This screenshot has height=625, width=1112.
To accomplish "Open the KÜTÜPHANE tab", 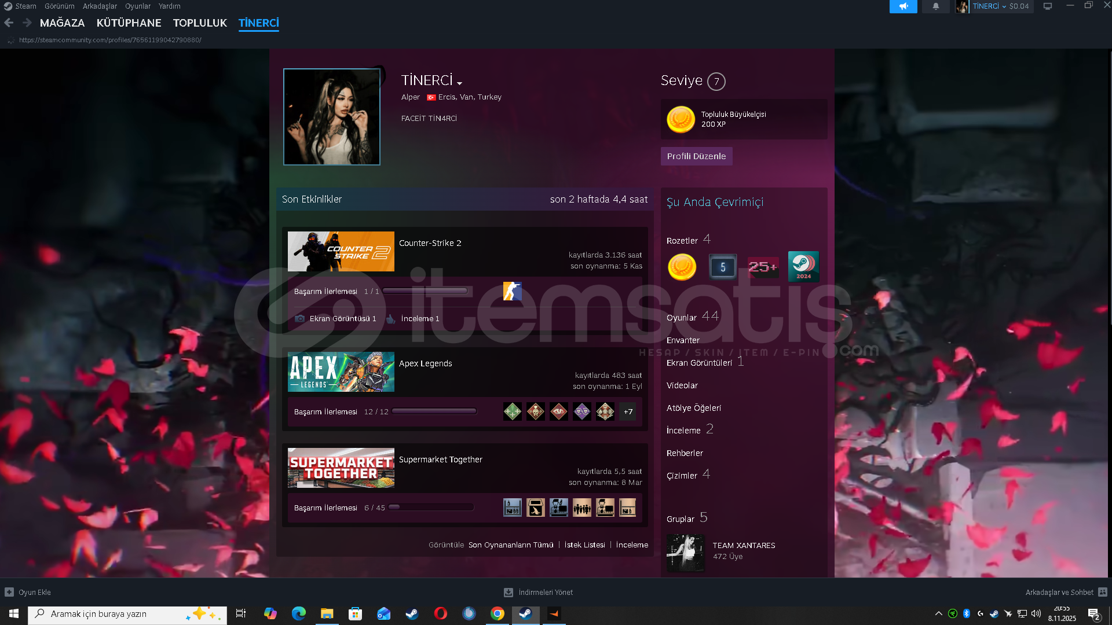I will 129,23.
